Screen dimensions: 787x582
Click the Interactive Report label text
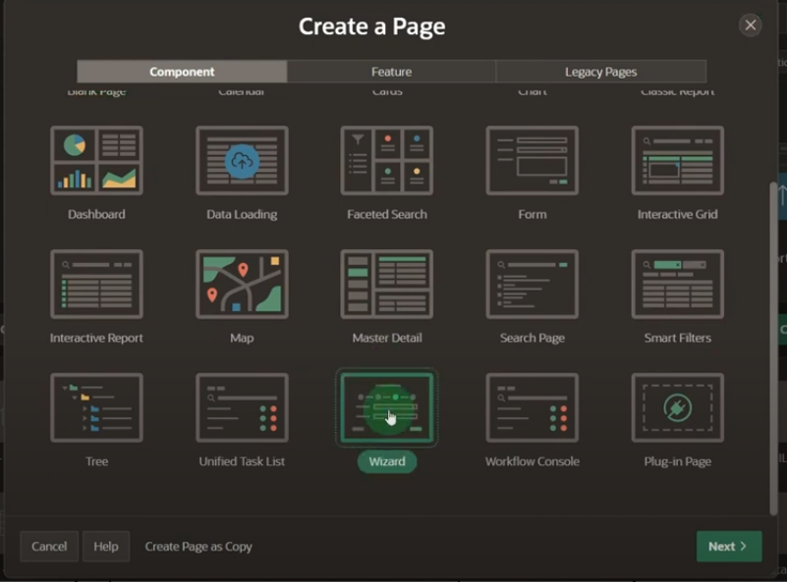(96, 338)
